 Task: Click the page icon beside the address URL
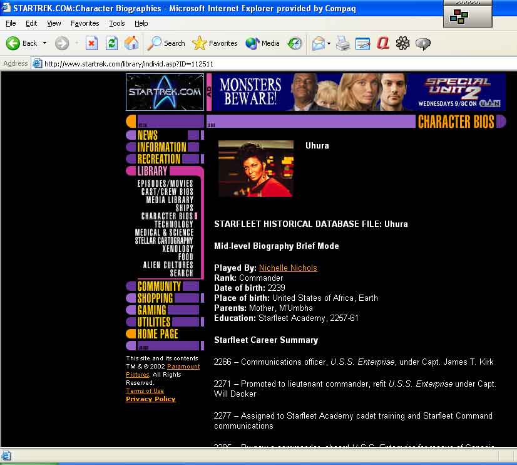click(x=37, y=63)
